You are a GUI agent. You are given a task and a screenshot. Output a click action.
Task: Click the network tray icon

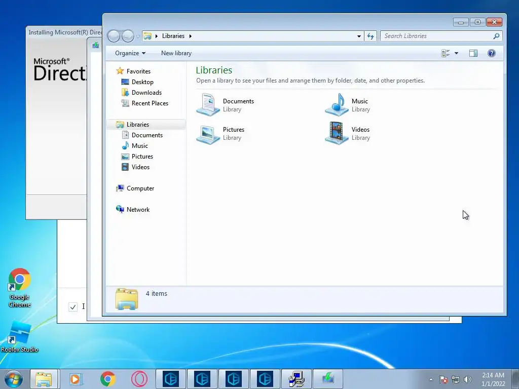(456, 379)
